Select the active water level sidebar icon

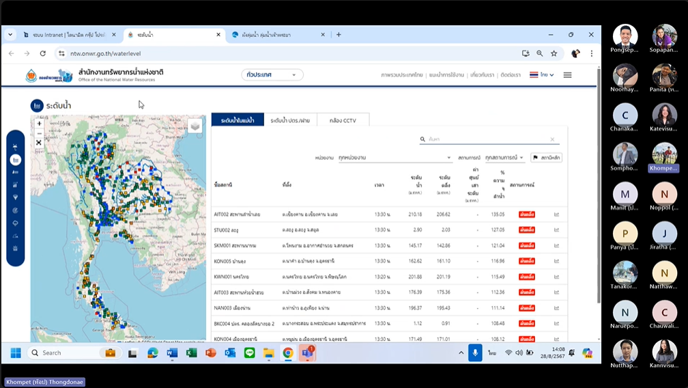[x=15, y=160]
